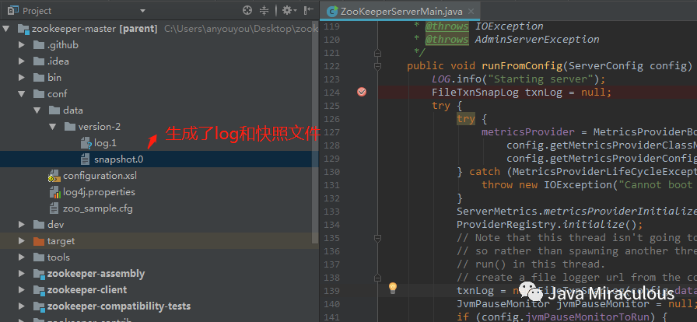This screenshot has width=697, height=322.
Task: Expand the dev folder
Action: point(21,225)
